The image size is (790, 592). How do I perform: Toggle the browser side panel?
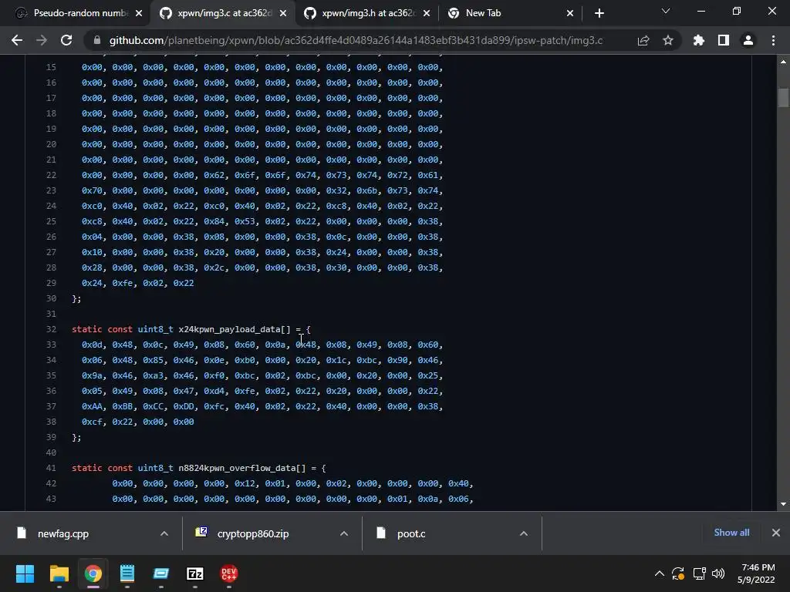point(724,40)
